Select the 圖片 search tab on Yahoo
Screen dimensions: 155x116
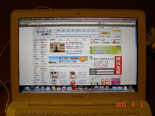pyautogui.click(x=68, y=30)
